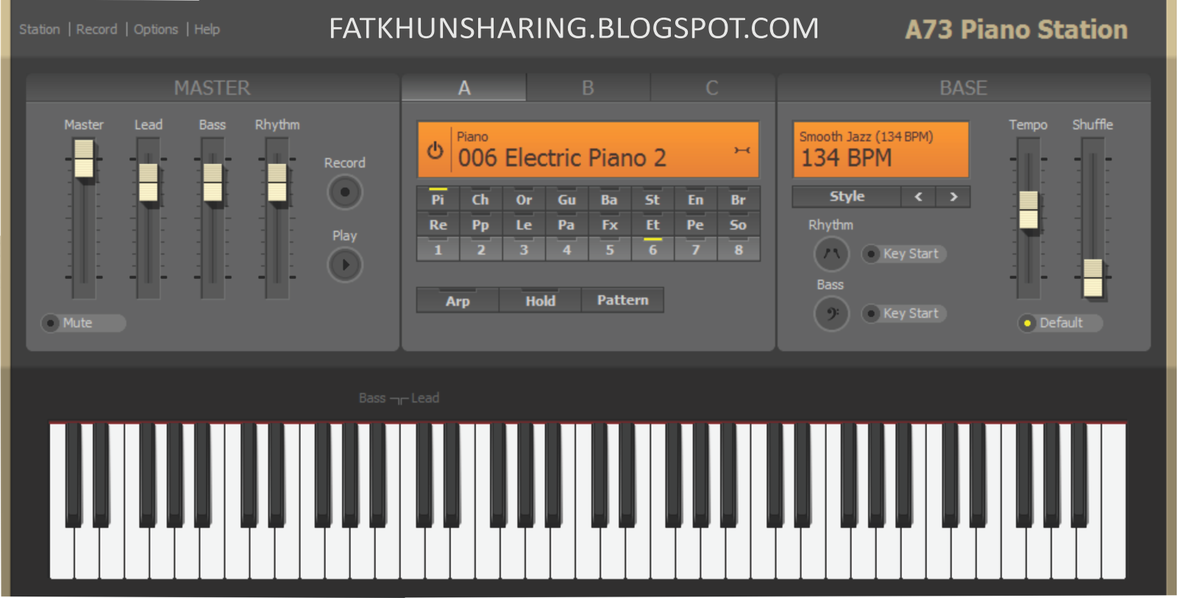Select the St instrument category

[652, 199]
